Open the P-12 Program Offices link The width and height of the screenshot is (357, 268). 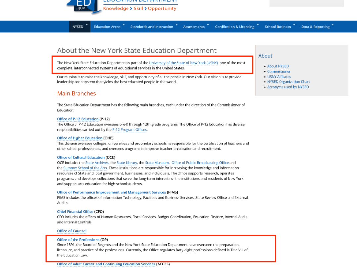click(x=129, y=129)
